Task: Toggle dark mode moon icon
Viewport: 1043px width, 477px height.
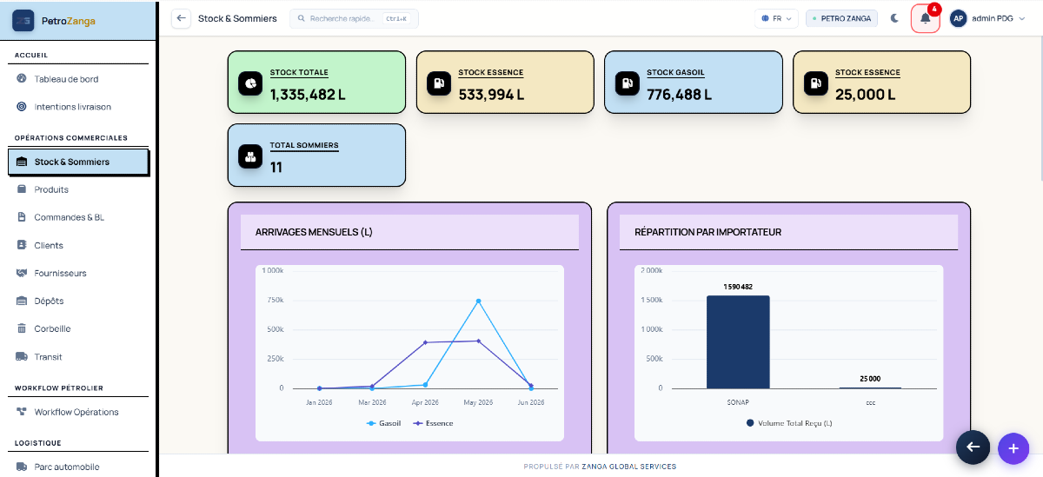Action: tap(894, 18)
